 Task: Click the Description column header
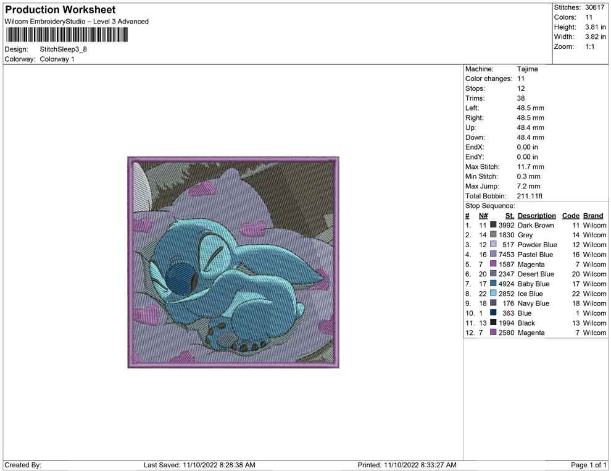(536, 216)
